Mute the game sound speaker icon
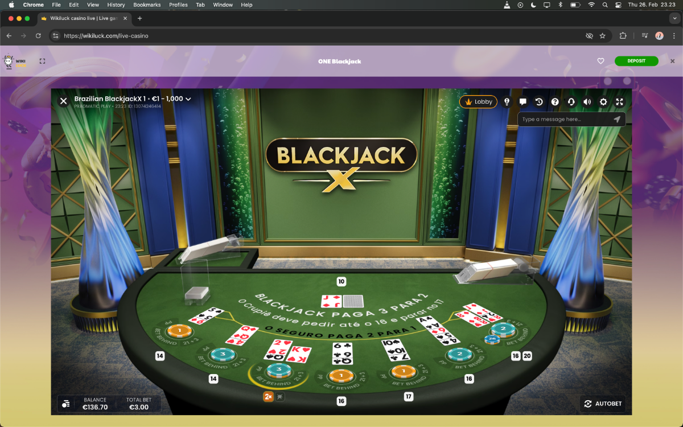683x427 pixels. click(x=587, y=102)
